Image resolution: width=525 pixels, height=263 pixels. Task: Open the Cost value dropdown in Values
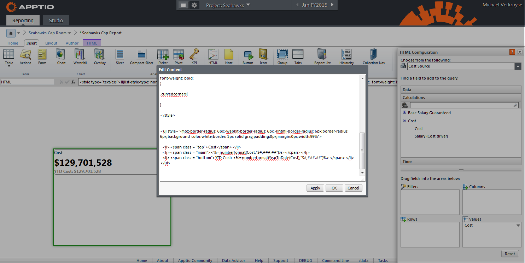click(518, 226)
